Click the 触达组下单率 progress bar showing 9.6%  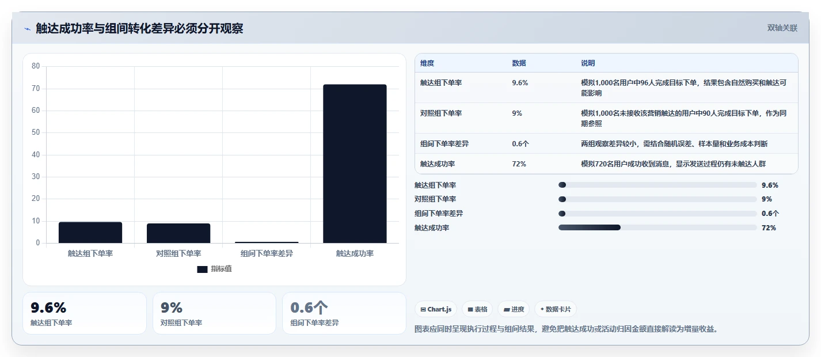click(657, 185)
